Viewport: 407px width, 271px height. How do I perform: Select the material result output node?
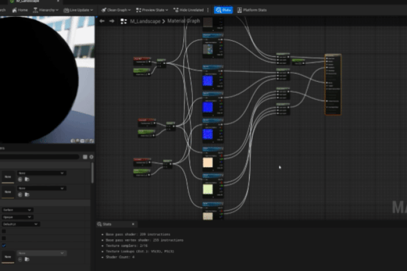[x=333, y=85]
